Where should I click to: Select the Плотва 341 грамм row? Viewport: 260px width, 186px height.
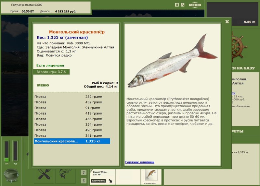[x=72, y=135]
